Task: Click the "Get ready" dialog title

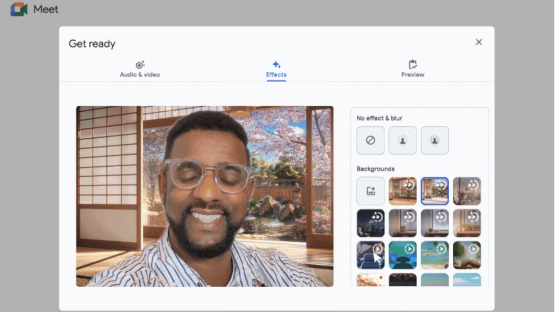Action: 92,44
